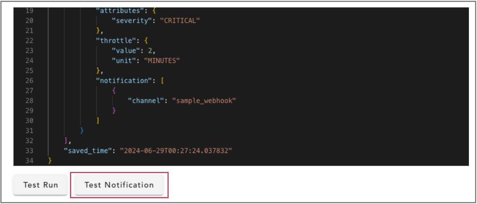Click the final closing brace on line 34
This screenshot has width=477, height=204.
50,160
